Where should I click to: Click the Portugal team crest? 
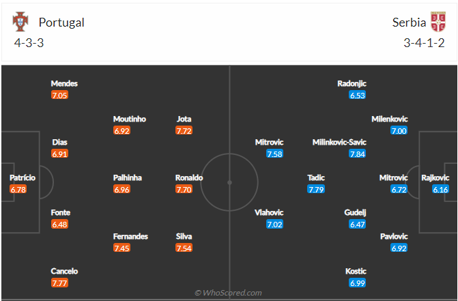22,22
